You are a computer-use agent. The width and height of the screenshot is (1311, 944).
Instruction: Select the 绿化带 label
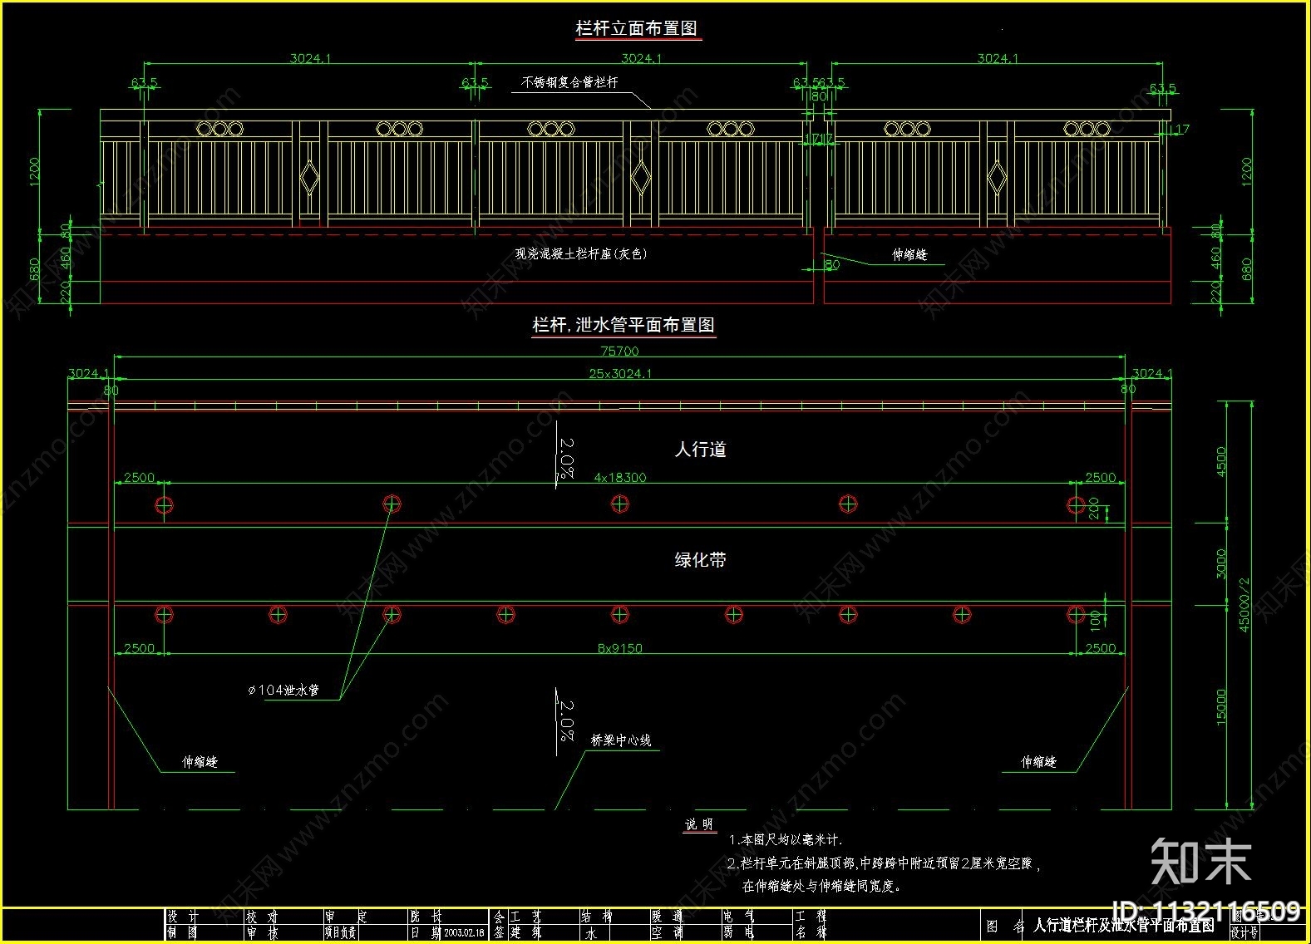pyautogui.click(x=700, y=560)
